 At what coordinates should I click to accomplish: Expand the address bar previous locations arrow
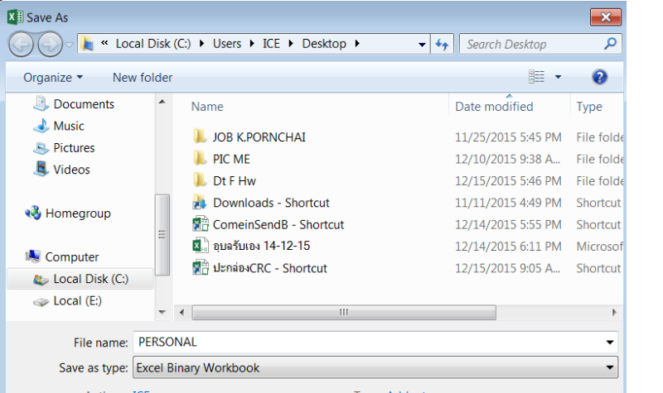tap(422, 44)
